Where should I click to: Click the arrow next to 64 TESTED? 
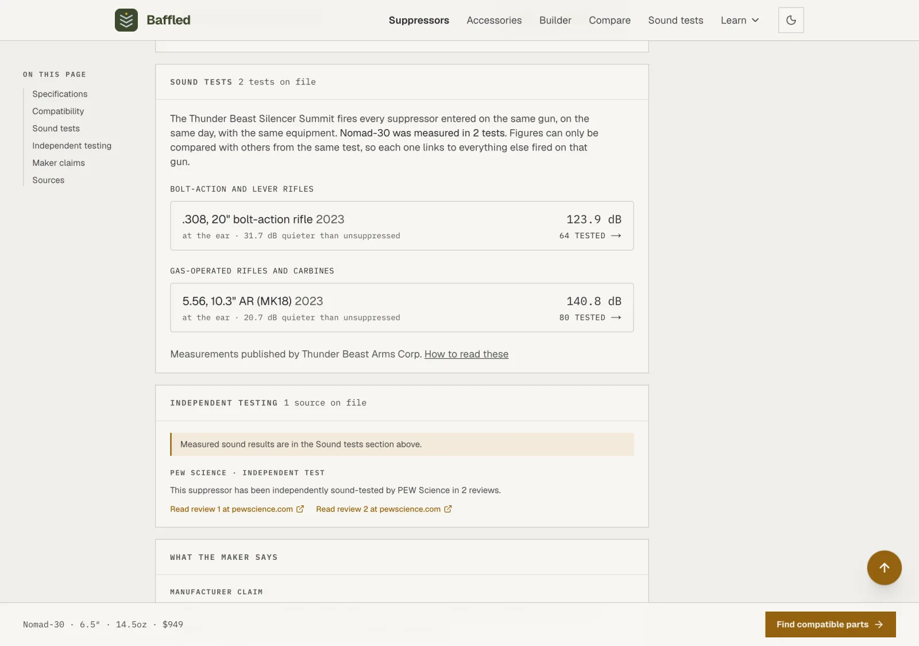coord(616,236)
